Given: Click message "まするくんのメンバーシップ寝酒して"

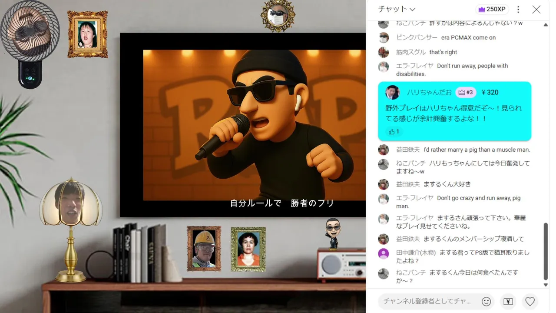Looking at the screenshot, I should [x=473, y=239].
